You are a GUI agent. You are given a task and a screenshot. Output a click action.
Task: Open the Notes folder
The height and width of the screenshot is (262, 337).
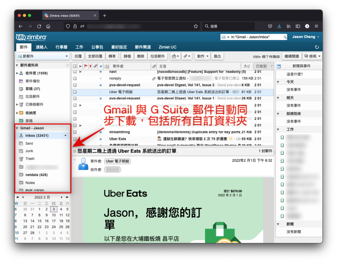30,183
